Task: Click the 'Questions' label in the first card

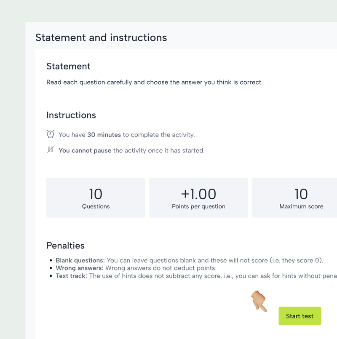Action: 96,206
